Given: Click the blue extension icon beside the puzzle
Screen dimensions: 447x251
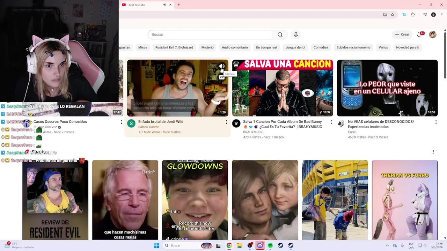Looking at the screenshot, I should click(404, 15).
